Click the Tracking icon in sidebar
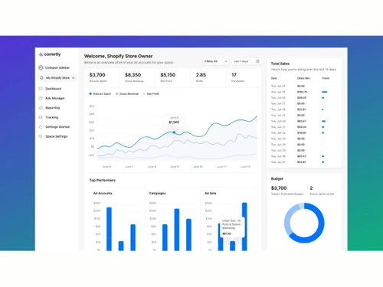383x287 pixels. [x=41, y=117]
